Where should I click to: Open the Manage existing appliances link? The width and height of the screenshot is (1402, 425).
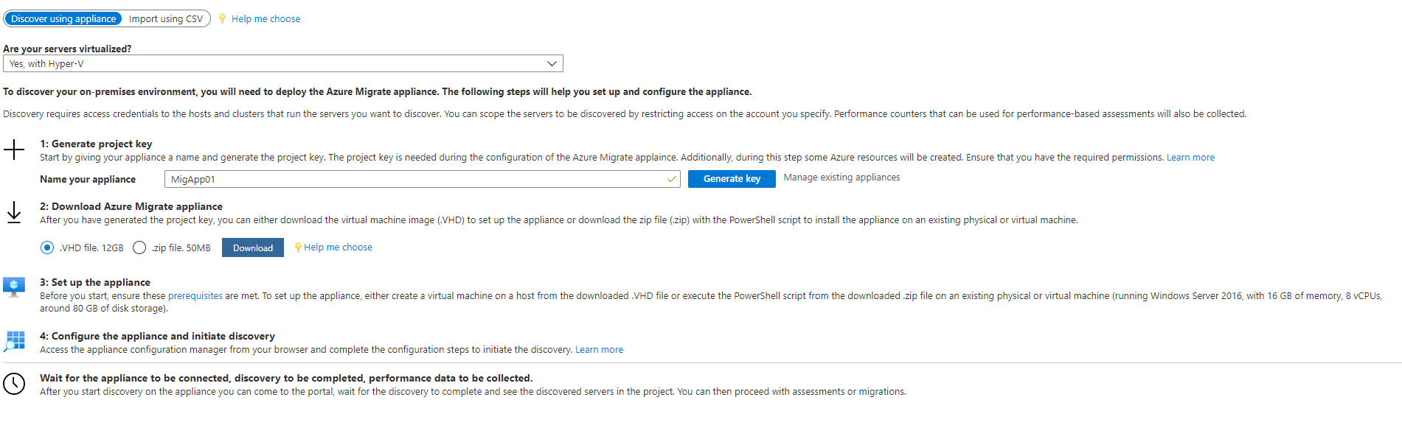(841, 178)
